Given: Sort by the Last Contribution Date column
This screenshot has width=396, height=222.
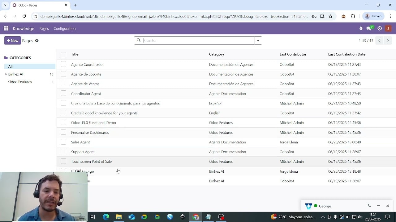Looking at the screenshot, I should (x=346, y=54).
